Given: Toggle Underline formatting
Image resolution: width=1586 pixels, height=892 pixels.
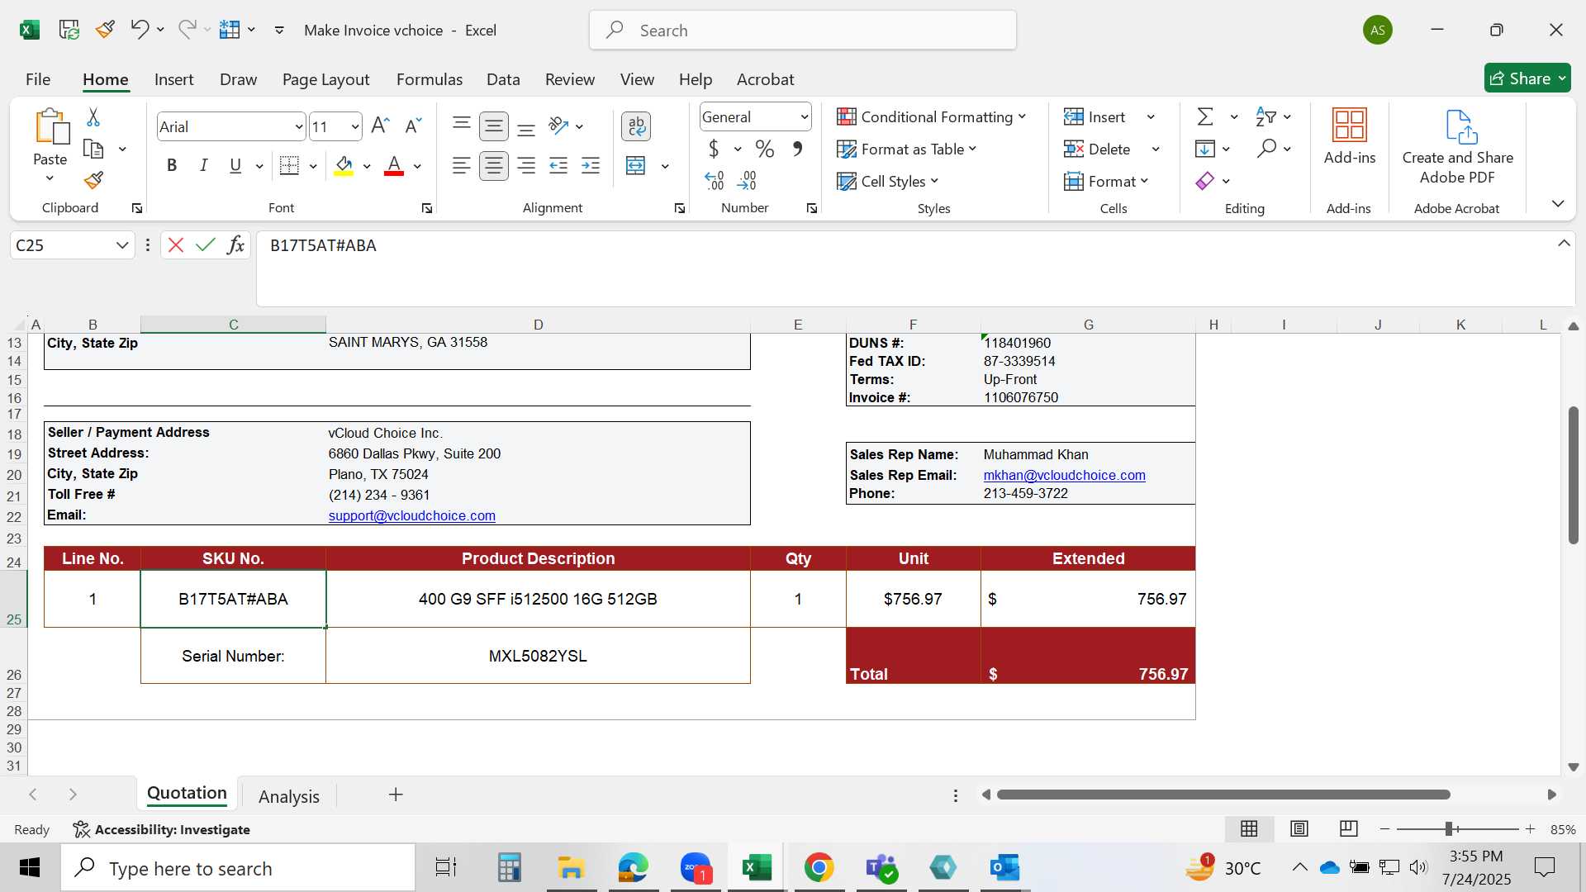Looking at the screenshot, I should pos(235,165).
